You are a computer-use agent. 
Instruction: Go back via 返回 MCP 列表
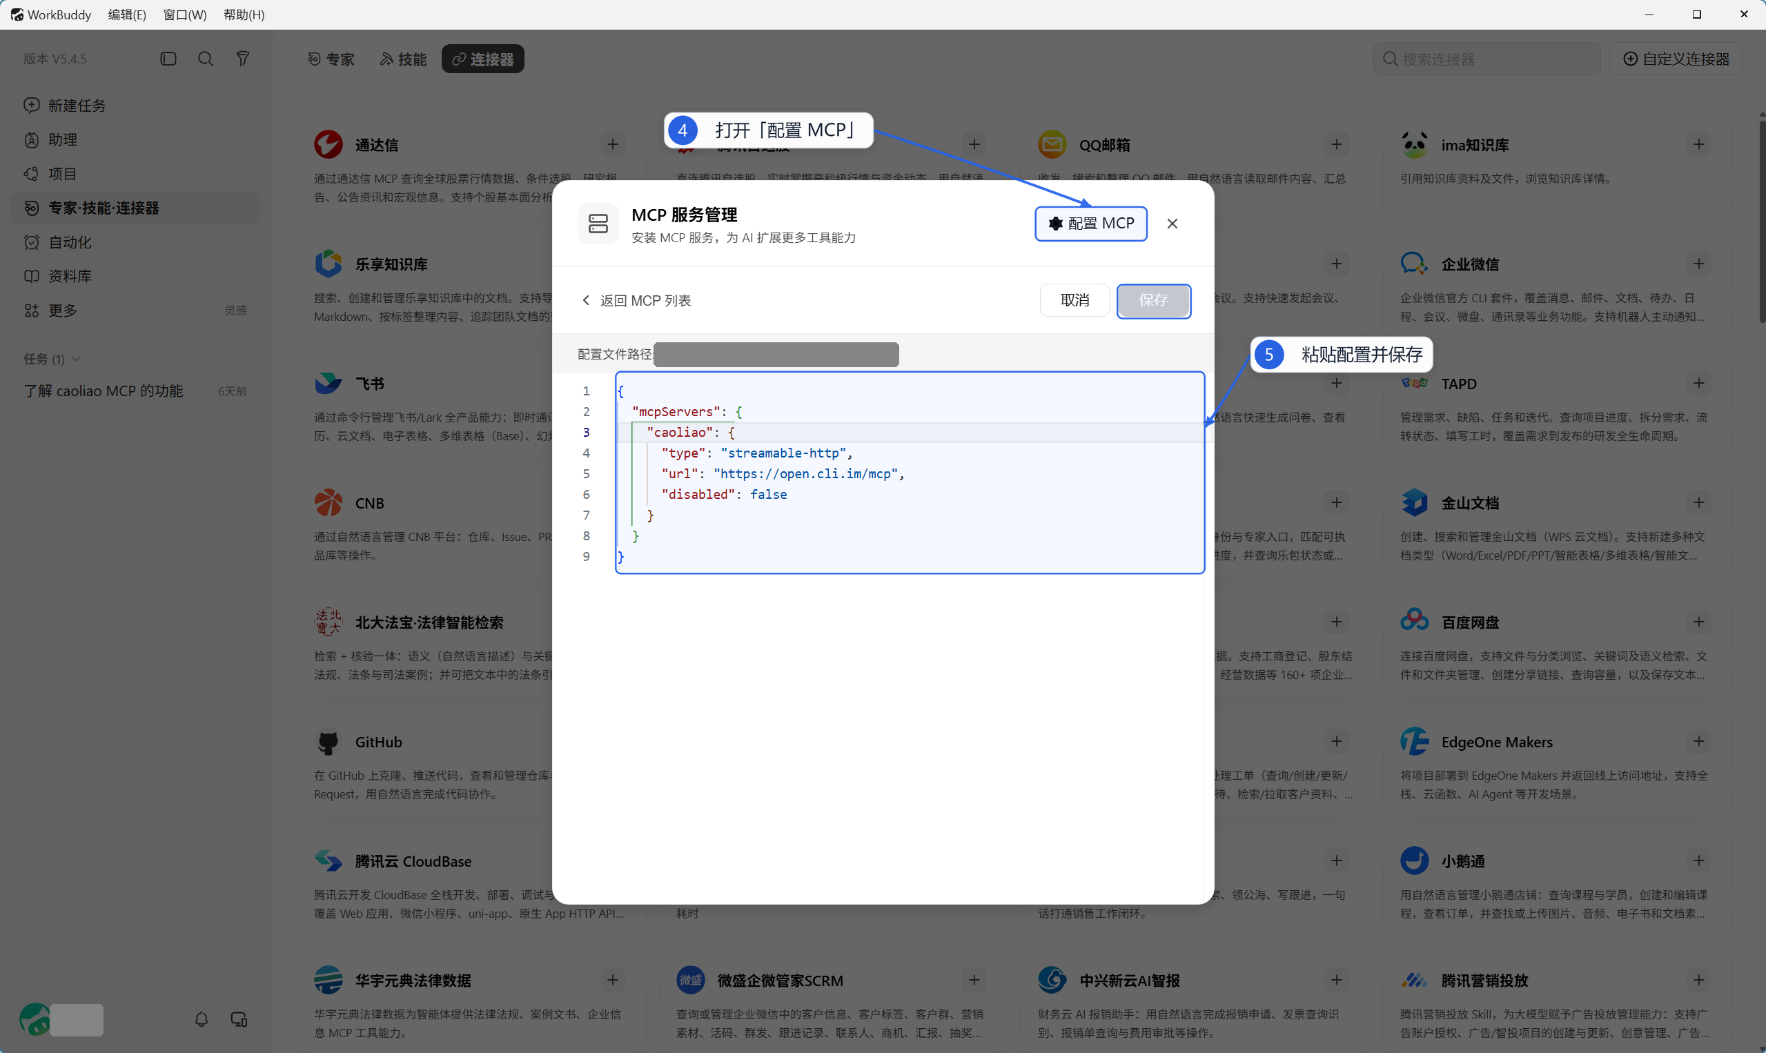pos(636,301)
